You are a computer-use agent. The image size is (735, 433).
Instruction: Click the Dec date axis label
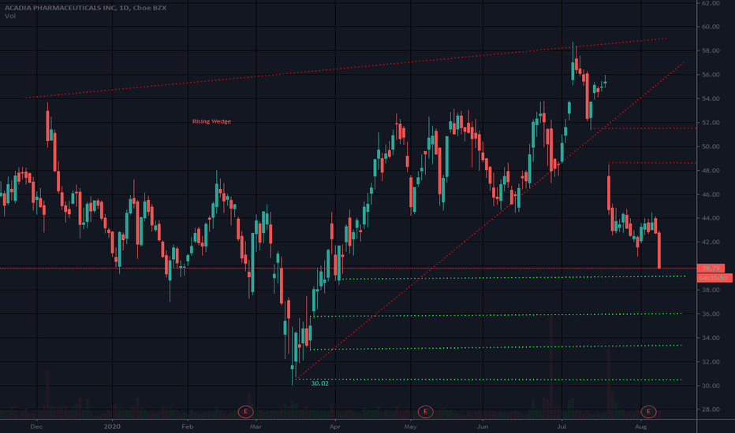36,427
